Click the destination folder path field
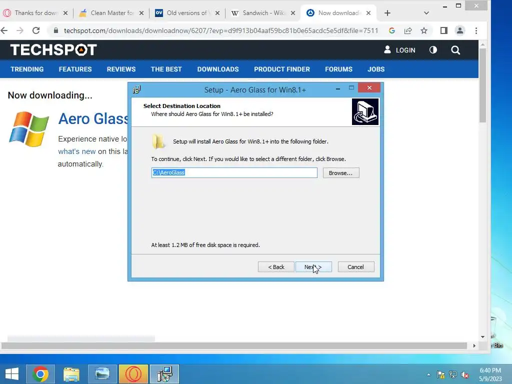Viewport: 512px width, 384px height. click(x=234, y=172)
